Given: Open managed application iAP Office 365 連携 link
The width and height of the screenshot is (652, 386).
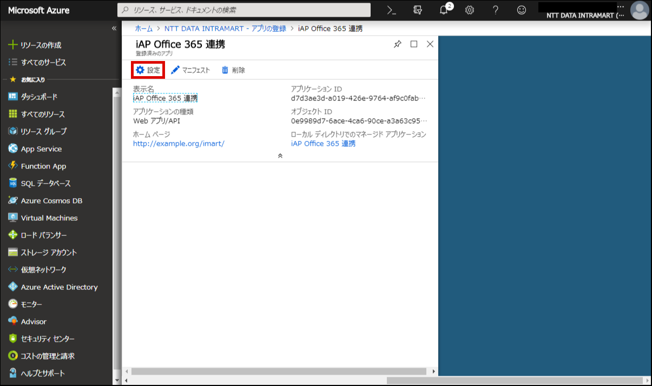Looking at the screenshot, I should coord(323,144).
